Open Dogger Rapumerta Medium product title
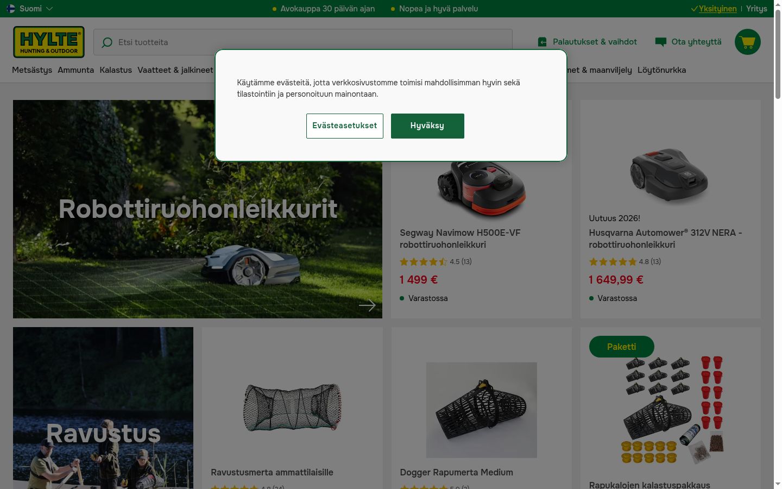 [456, 473]
